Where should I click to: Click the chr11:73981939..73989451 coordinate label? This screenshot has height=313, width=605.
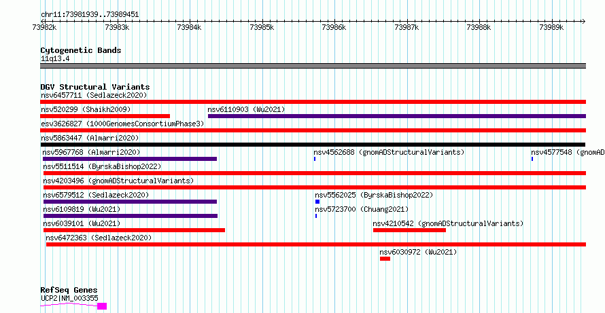pyautogui.click(x=90, y=15)
